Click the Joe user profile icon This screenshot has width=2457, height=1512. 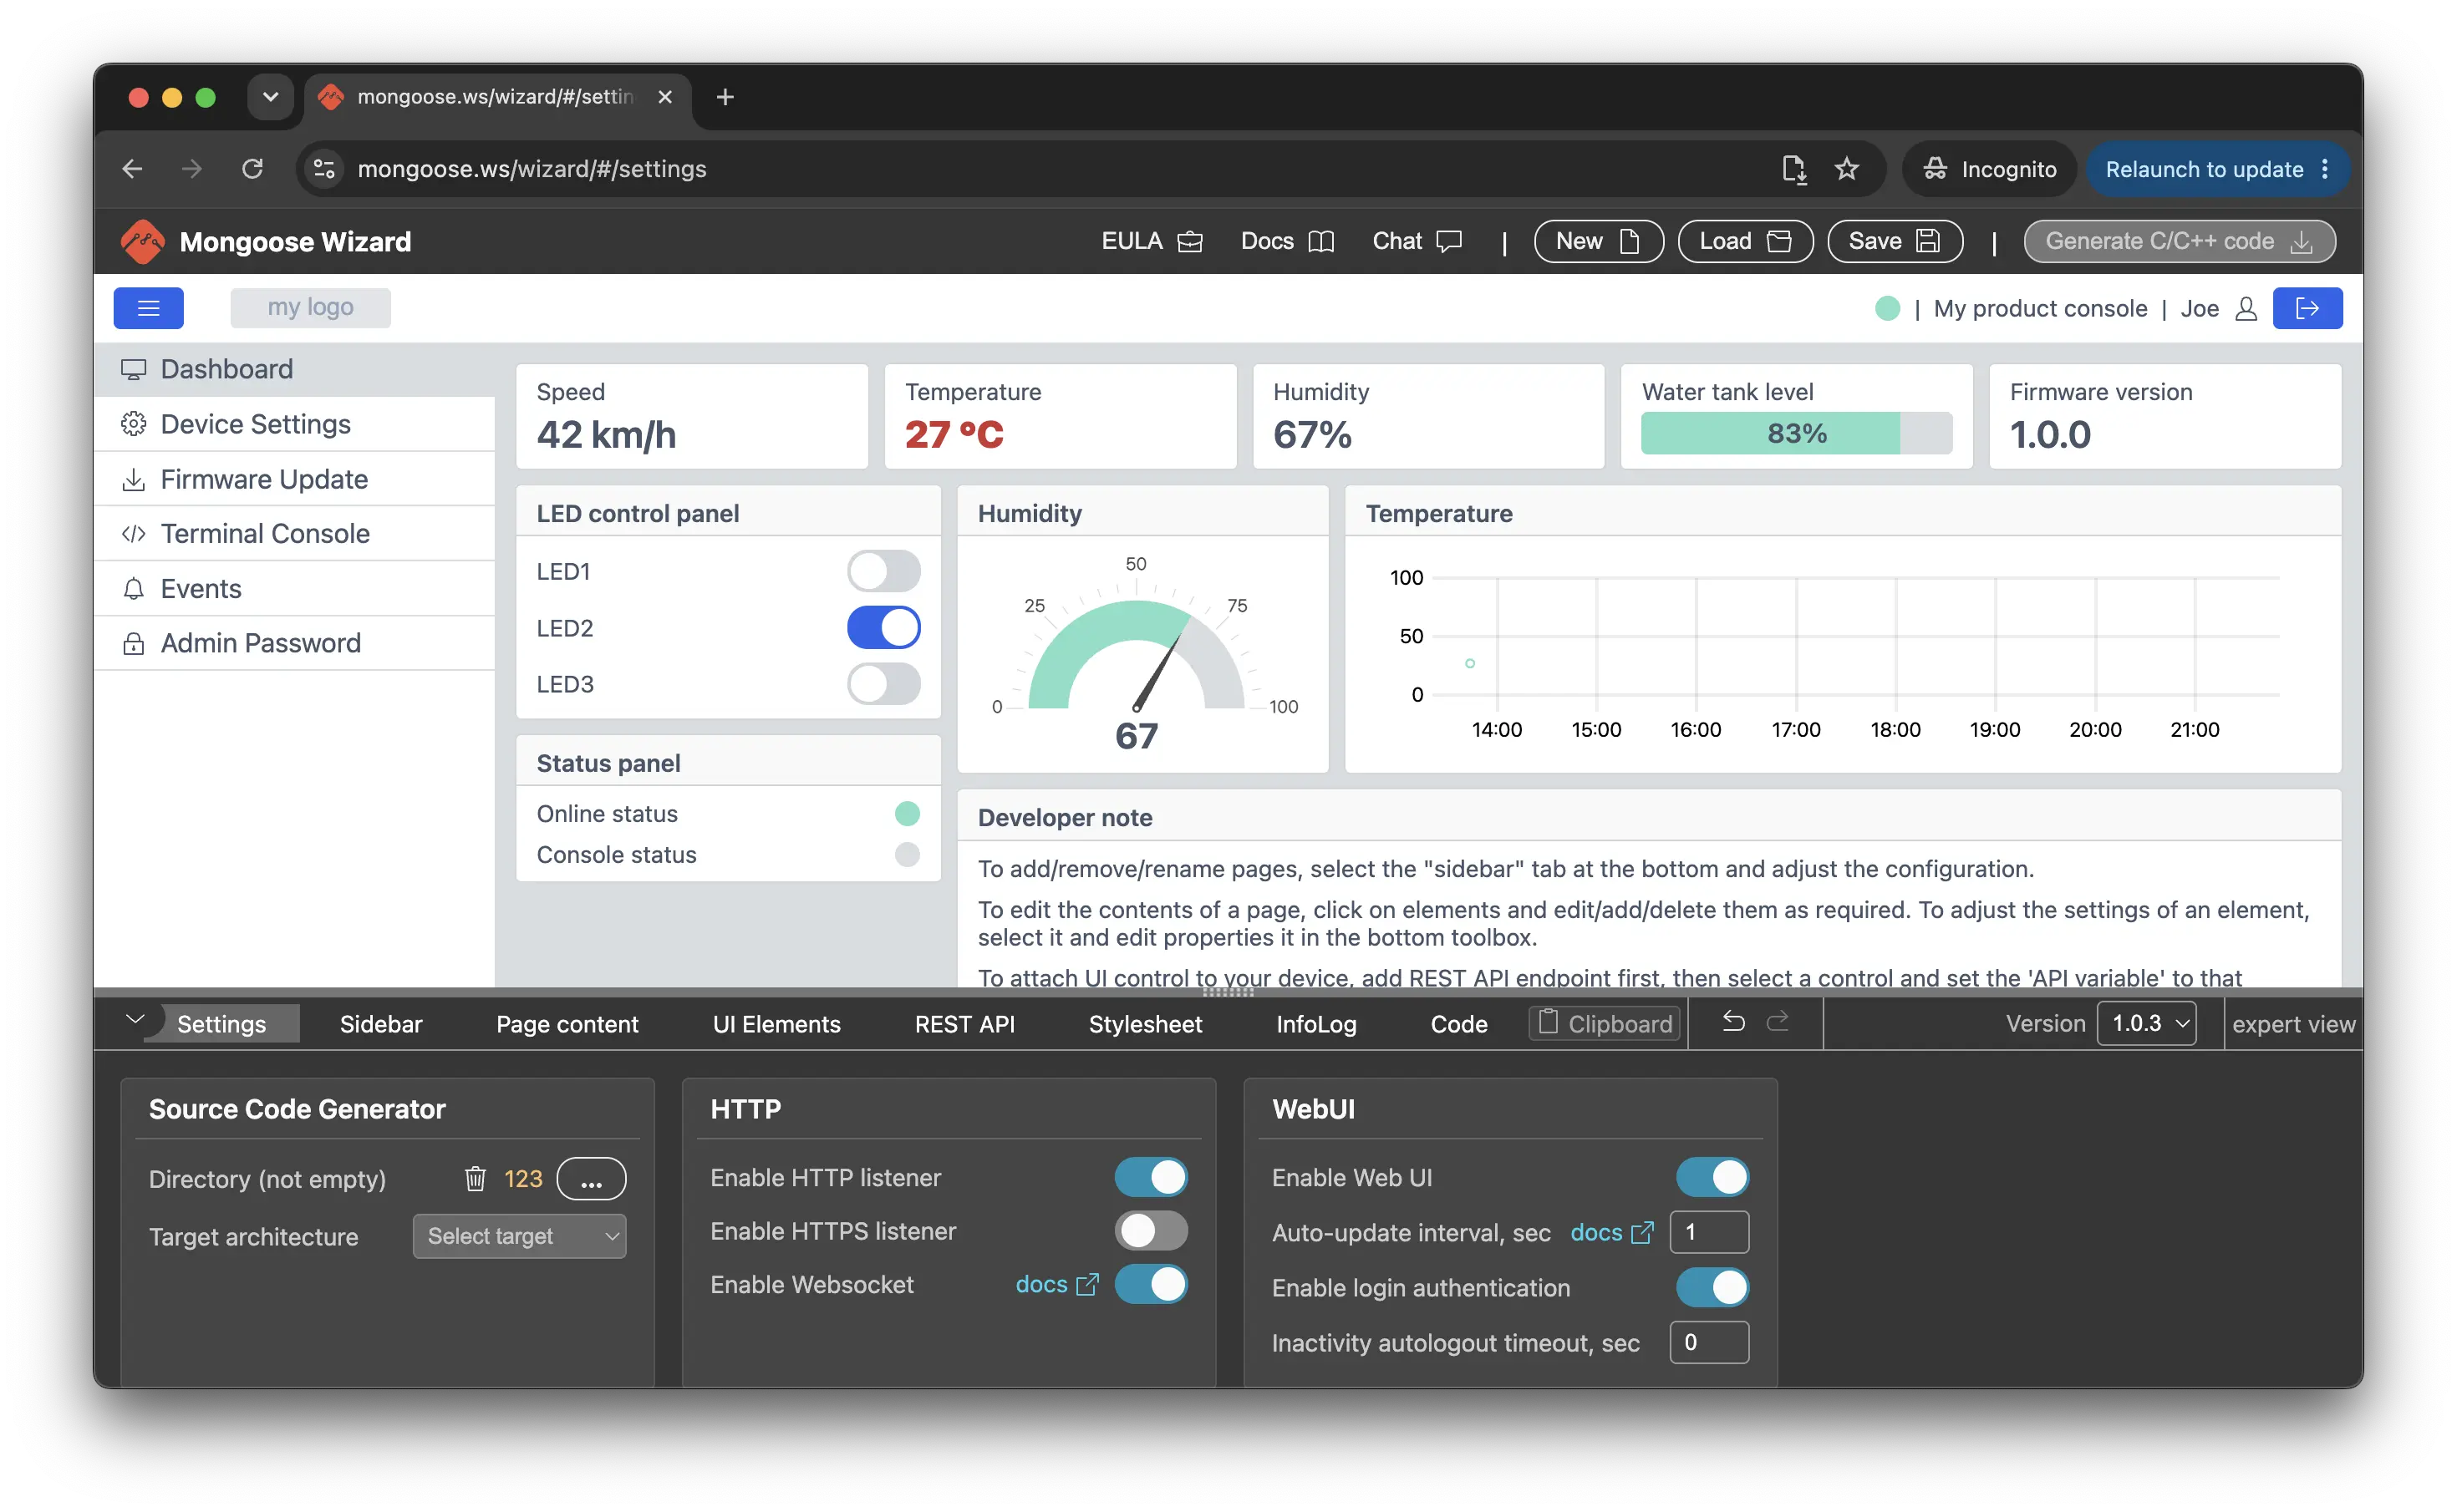click(2246, 309)
